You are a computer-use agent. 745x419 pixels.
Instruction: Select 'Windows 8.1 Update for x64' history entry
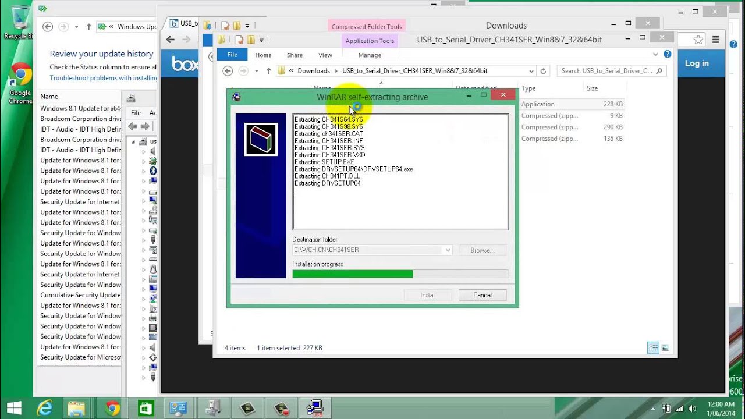click(x=80, y=108)
